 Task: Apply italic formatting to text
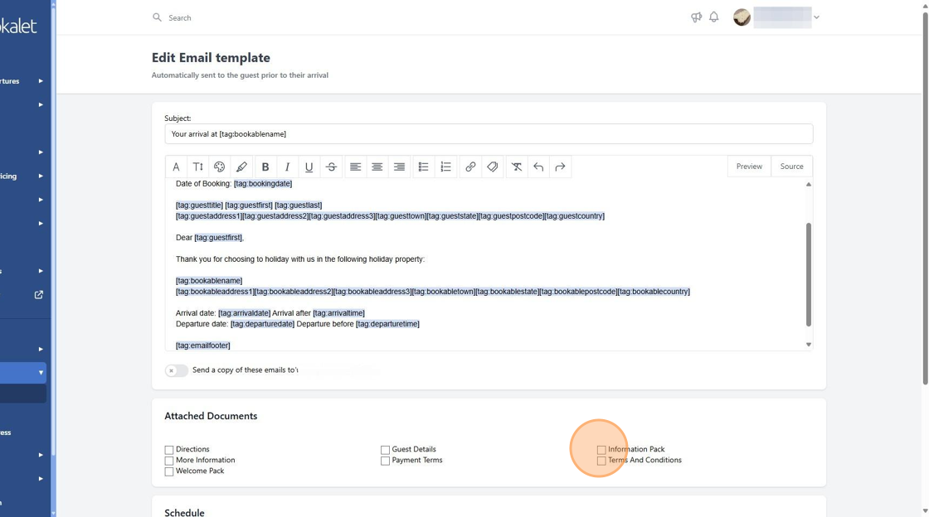(x=287, y=167)
